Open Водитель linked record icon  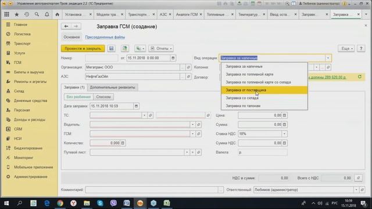tap(199, 125)
